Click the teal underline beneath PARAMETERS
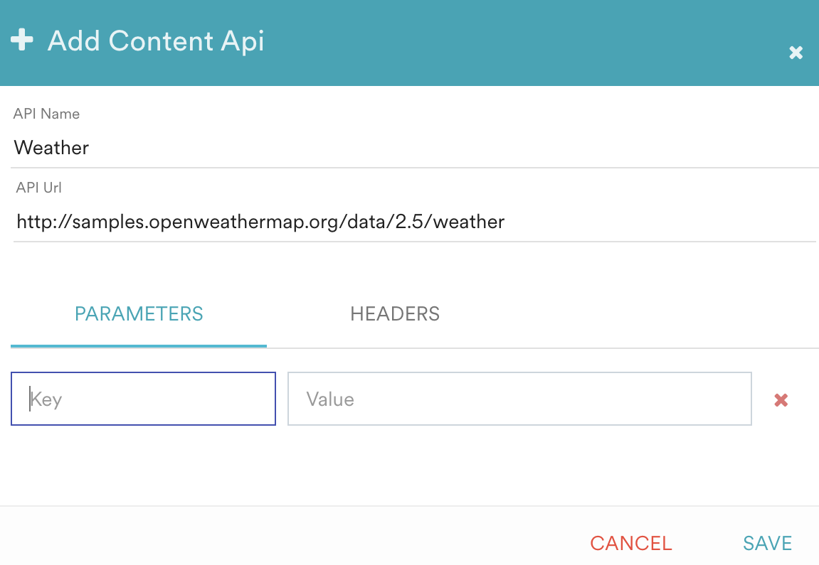819x565 pixels. (139, 348)
